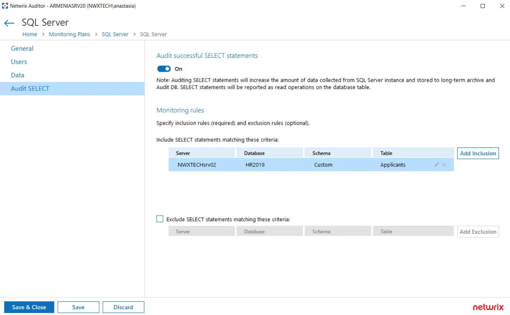Open the Data section
510x315 pixels.
[x=17, y=75]
